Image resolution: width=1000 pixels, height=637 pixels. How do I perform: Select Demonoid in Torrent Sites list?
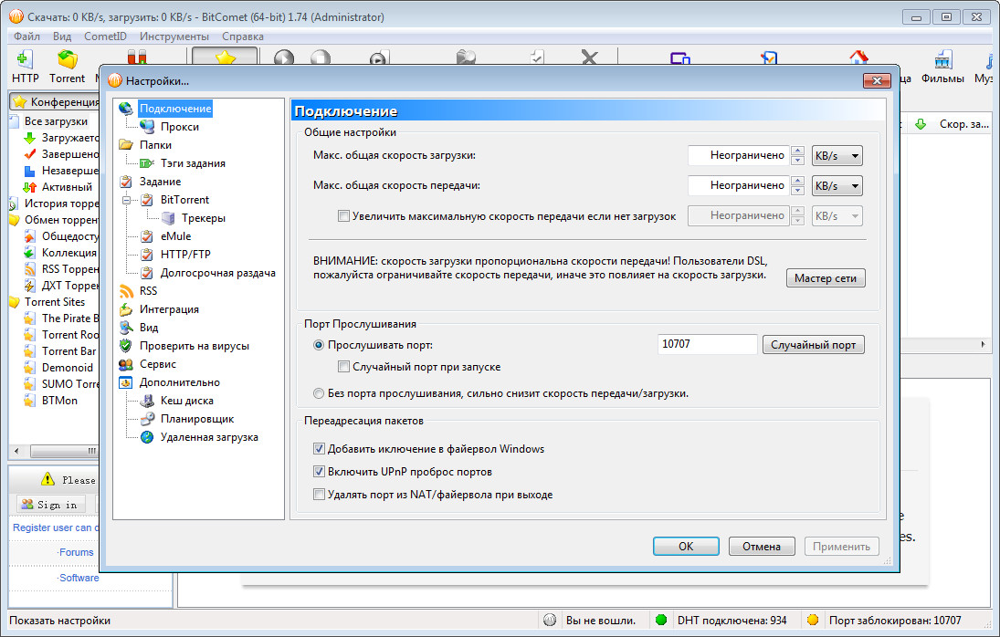point(58,368)
